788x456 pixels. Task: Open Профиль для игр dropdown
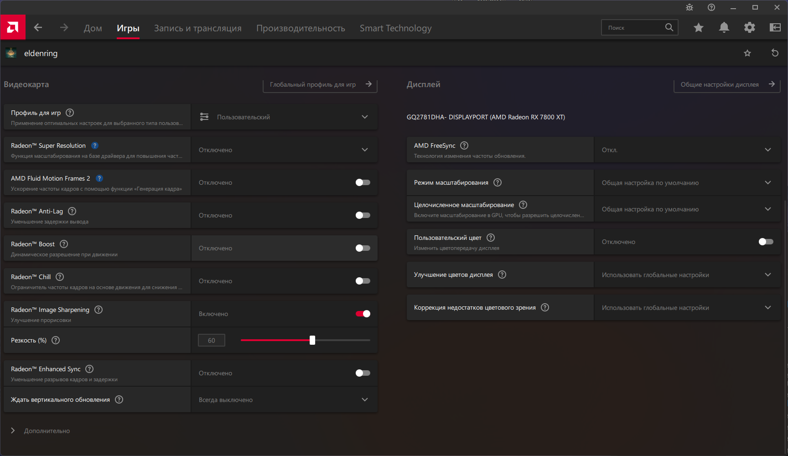pyautogui.click(x=284, y=117)
